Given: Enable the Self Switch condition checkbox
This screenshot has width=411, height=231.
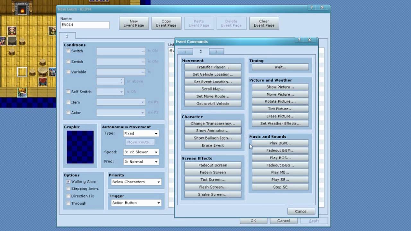Looking at the screenshot, I should 68,92.
